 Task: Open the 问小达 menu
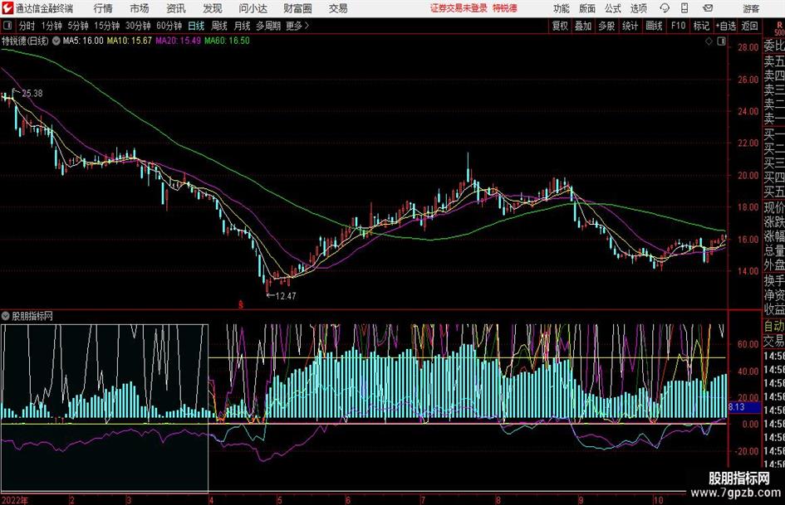click(x=253, y=8)
